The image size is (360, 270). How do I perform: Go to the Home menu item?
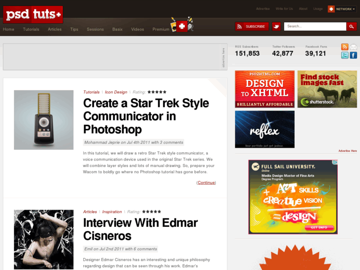[x=8, y=29]
